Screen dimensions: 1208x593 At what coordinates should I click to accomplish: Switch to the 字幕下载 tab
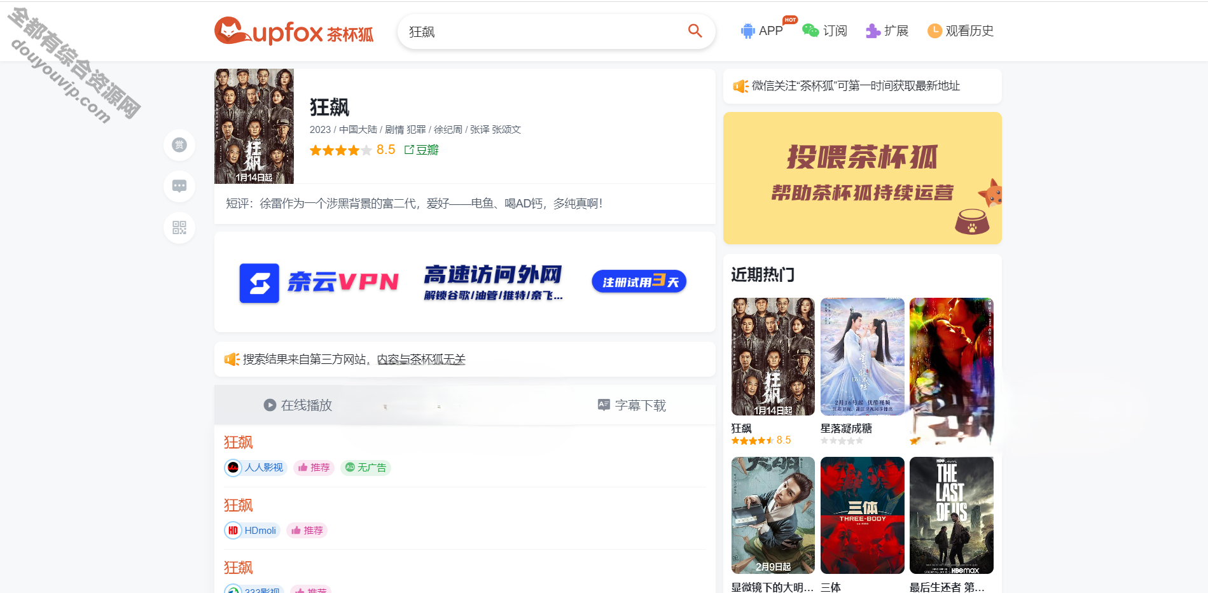click(632, 405)
